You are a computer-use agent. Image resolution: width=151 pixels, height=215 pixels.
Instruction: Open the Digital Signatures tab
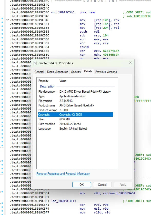point(57,72)
